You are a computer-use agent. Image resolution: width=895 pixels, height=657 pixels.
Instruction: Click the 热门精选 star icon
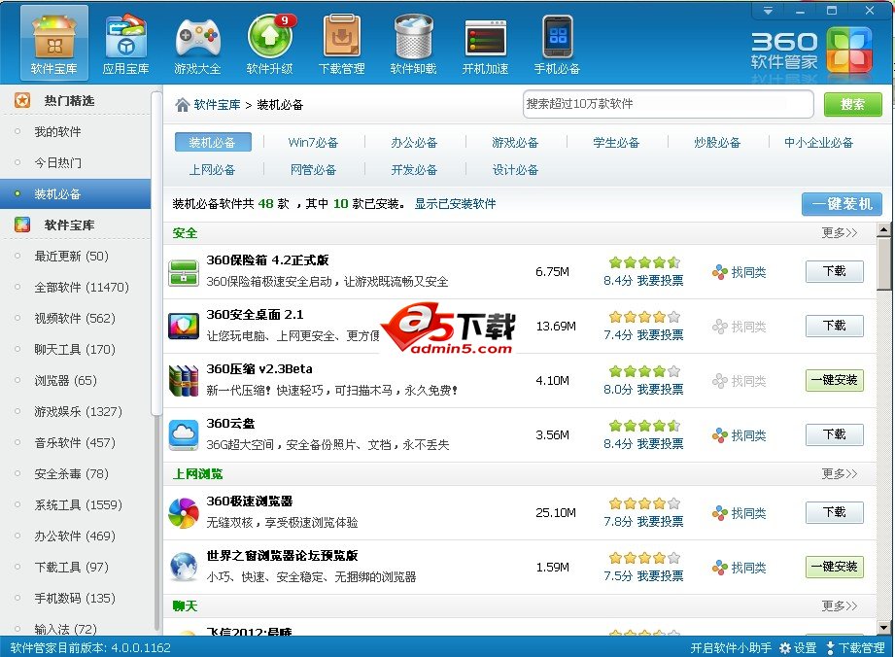click(x=22, y=100)
